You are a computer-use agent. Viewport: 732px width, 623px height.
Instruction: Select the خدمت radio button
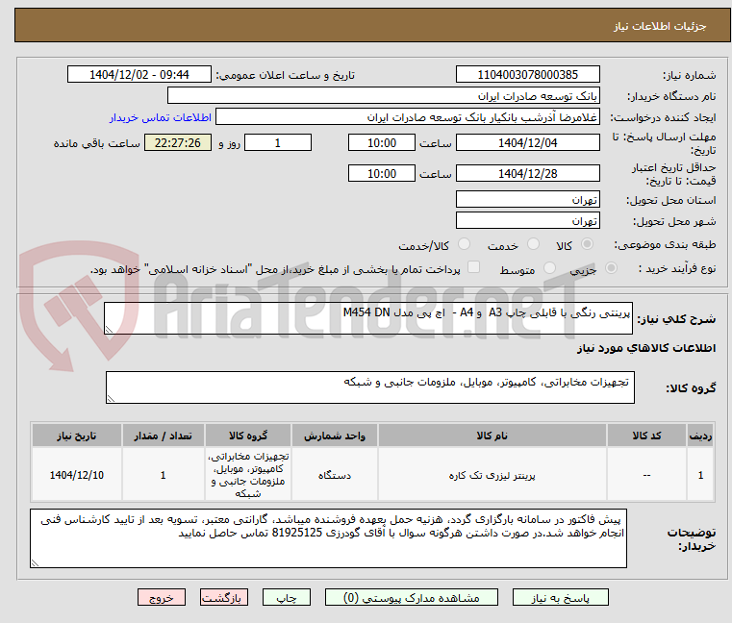533,244
